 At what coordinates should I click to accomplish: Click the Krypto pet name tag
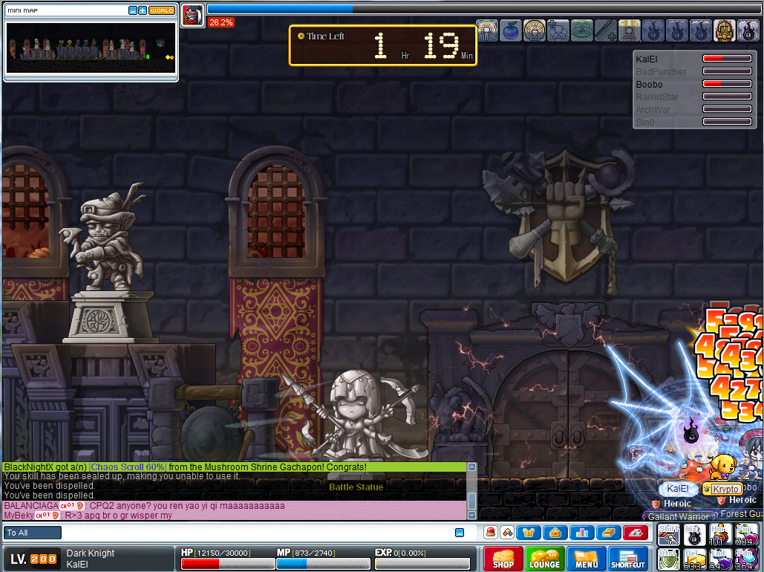(722, 489)
